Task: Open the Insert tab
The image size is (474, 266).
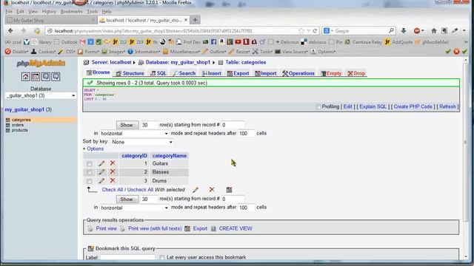Action: pos(212,73)
